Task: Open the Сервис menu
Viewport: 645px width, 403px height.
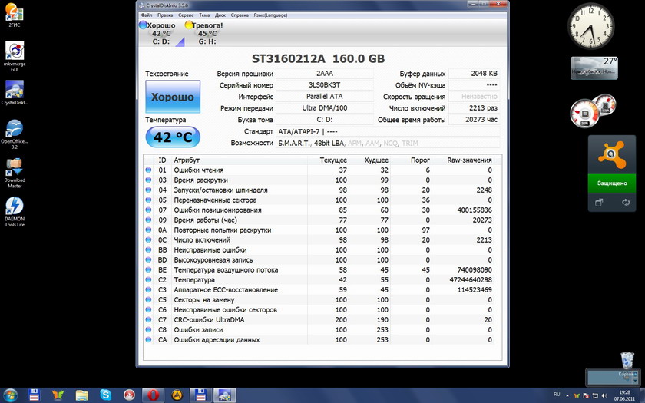Action: pos(186,15)
